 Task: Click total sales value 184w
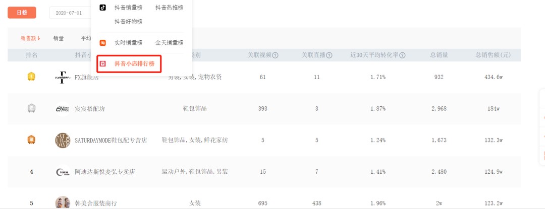click(493, 109)
